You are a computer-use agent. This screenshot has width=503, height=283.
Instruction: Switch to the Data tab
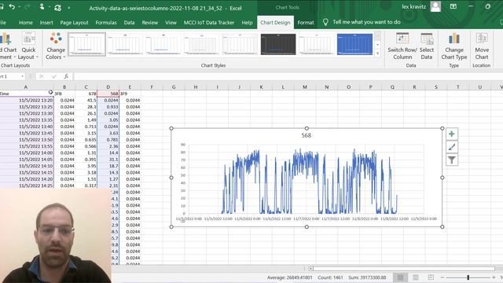coord(129,23)
